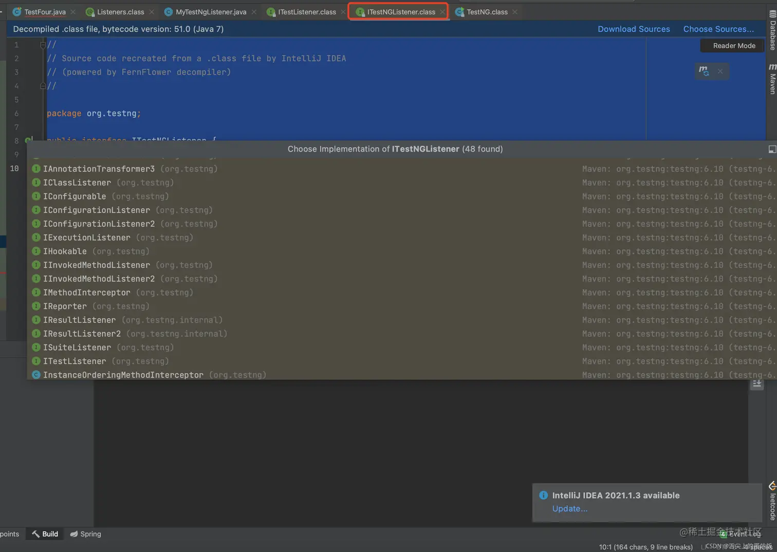Click the fold end marker at line 4
777x552 pixels.
pos(43,86)
